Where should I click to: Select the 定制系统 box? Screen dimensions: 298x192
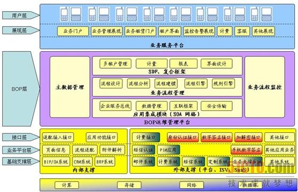pyautogui.click(x=218, y=162)
